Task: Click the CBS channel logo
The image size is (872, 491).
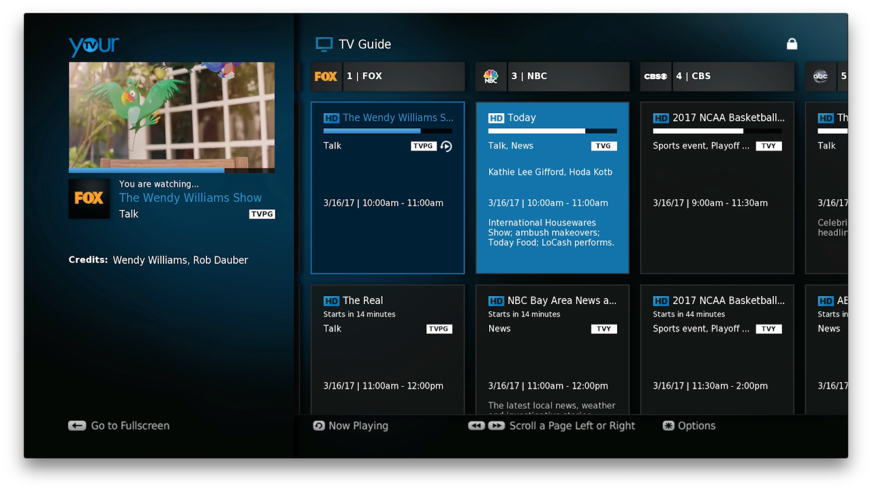Action: [x=655, y=76]
